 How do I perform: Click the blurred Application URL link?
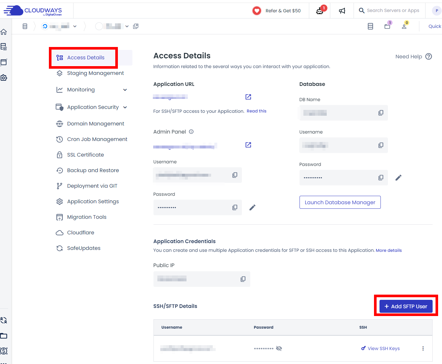click(170, 97)
